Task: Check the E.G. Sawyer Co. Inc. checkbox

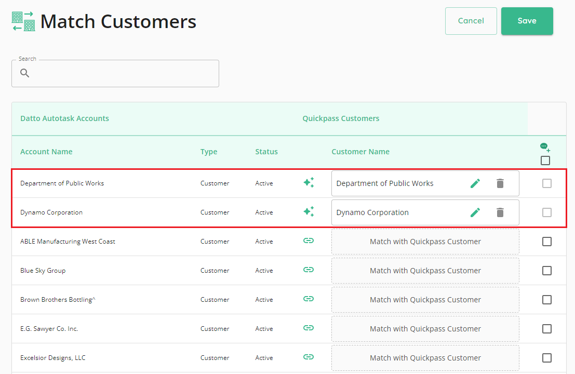Action: coord(547,328)
